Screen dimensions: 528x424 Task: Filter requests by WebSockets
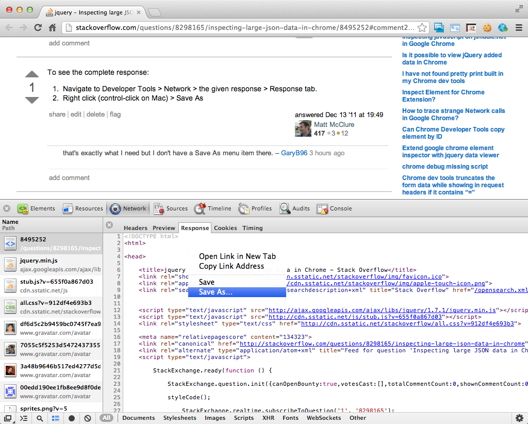[324, 418]
